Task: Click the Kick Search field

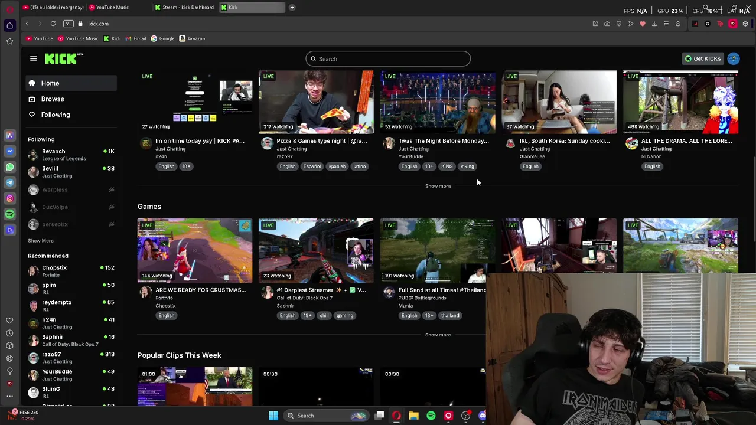Action: (388, 58)
